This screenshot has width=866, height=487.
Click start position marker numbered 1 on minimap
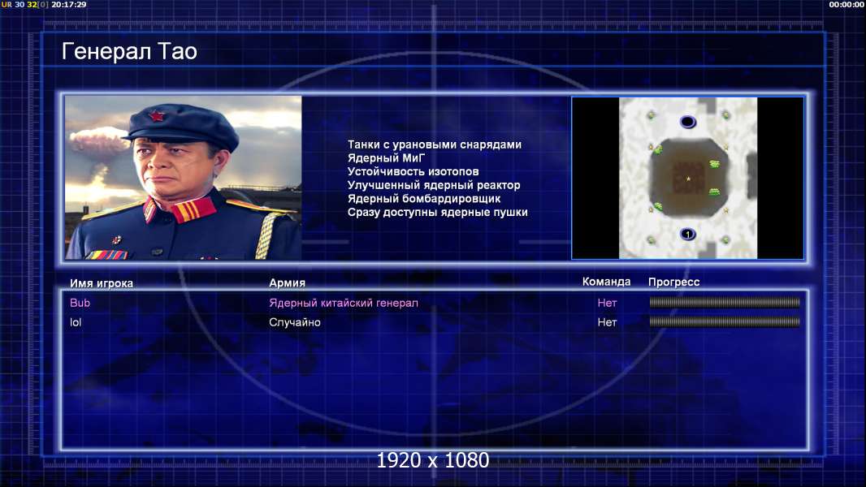coord(687,234)
